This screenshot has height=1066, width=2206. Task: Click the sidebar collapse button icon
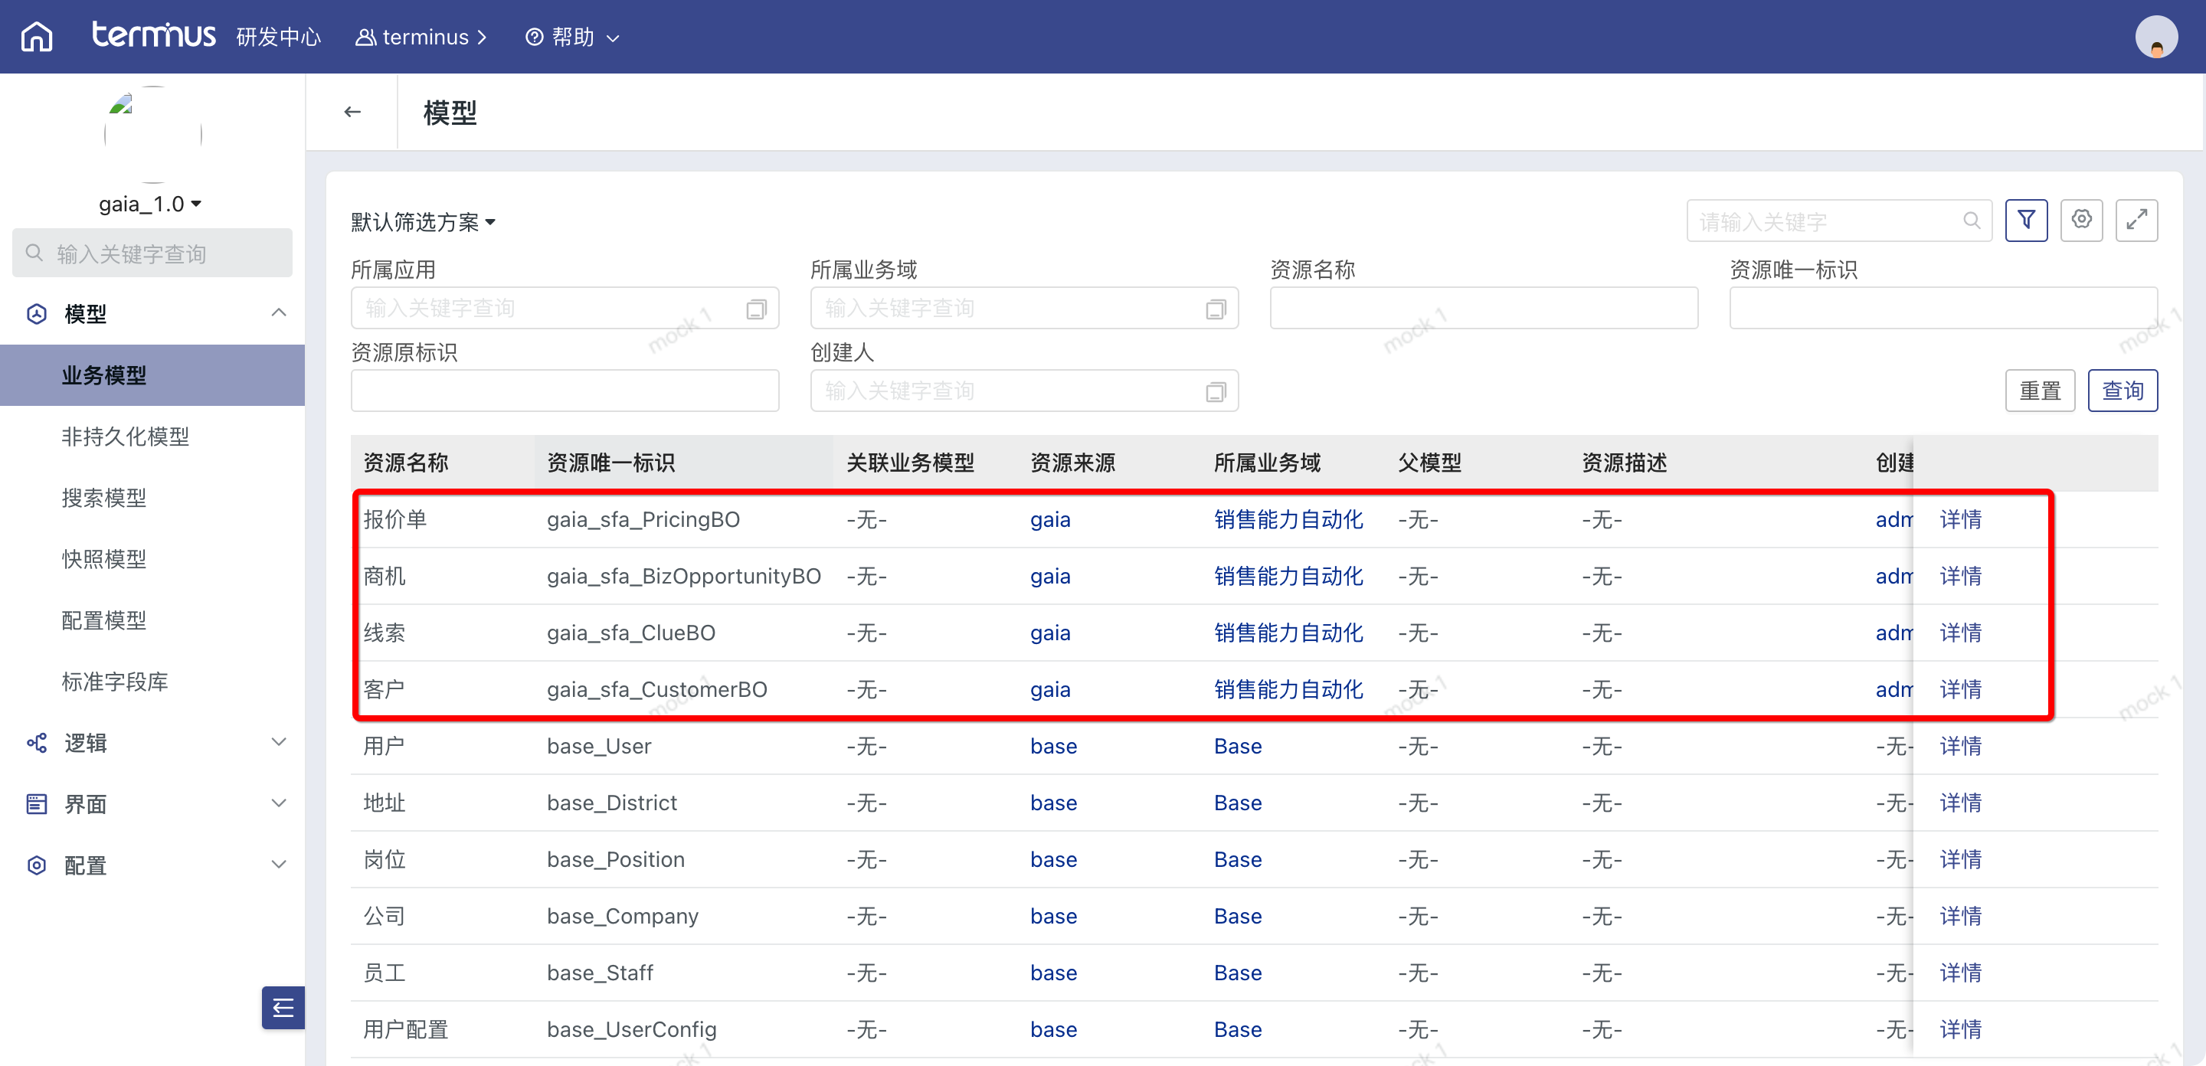pos(283,1008)
